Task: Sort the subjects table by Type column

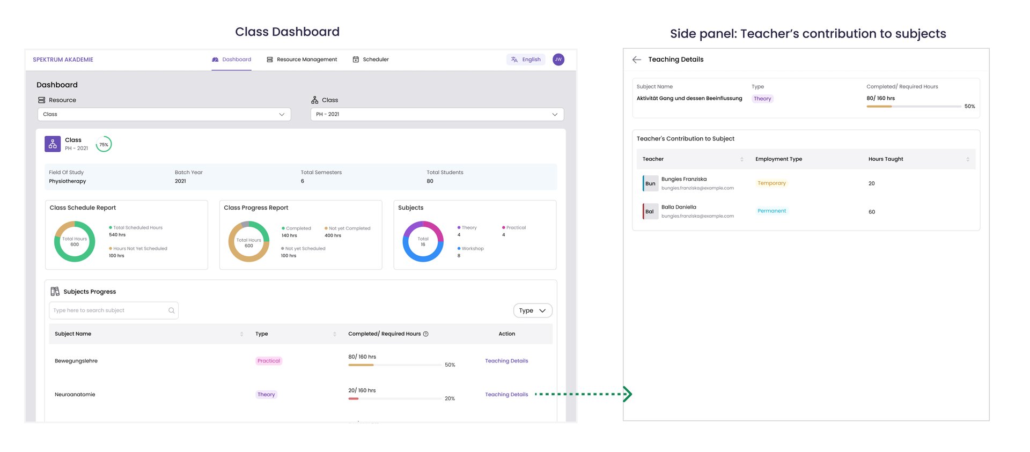Action: click(335, 334)
